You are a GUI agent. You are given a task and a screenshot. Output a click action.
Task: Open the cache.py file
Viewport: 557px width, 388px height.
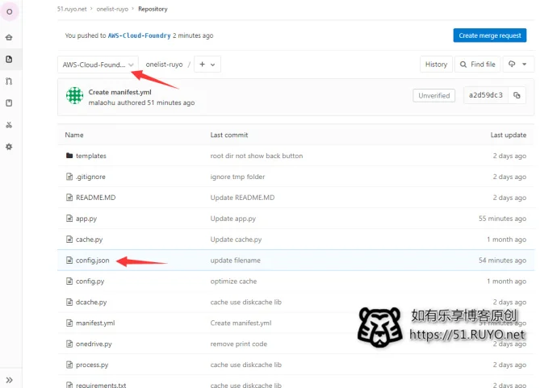(89, 240)
